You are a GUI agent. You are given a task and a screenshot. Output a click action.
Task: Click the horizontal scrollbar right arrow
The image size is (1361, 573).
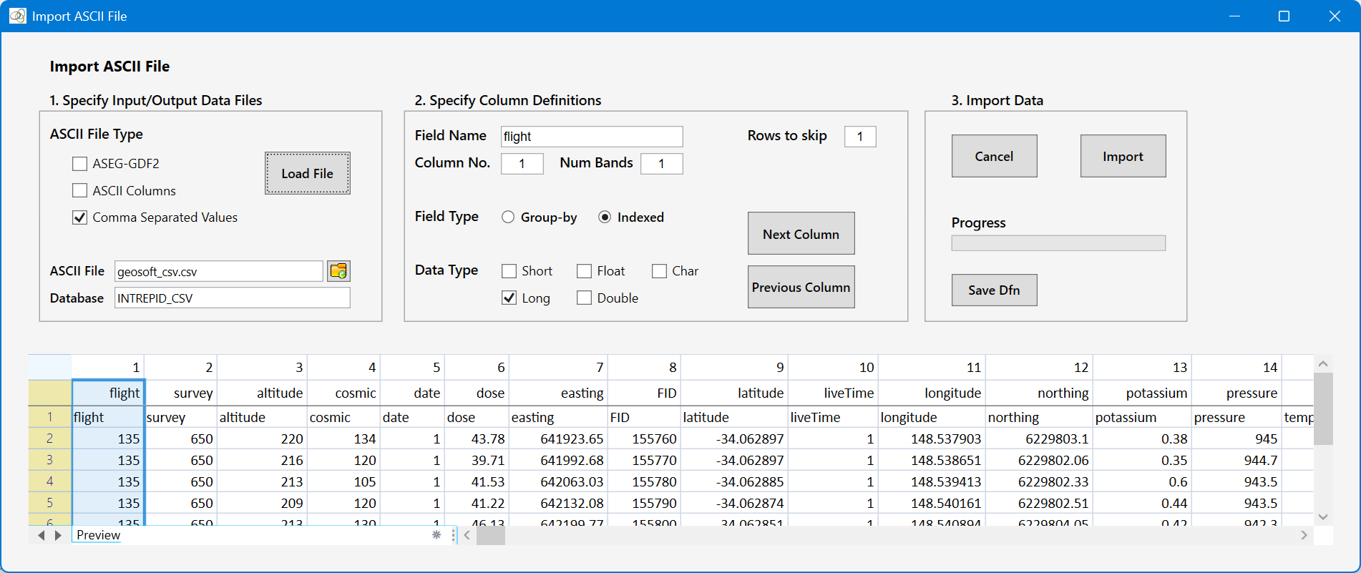[1304, 535]
